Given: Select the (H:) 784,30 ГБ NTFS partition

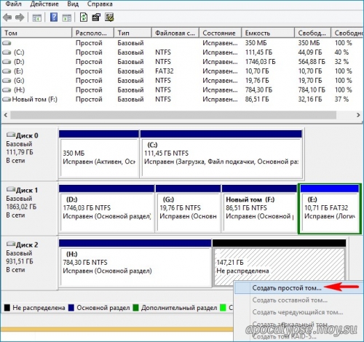Looking at the screenshot, I should click(135, 263).
